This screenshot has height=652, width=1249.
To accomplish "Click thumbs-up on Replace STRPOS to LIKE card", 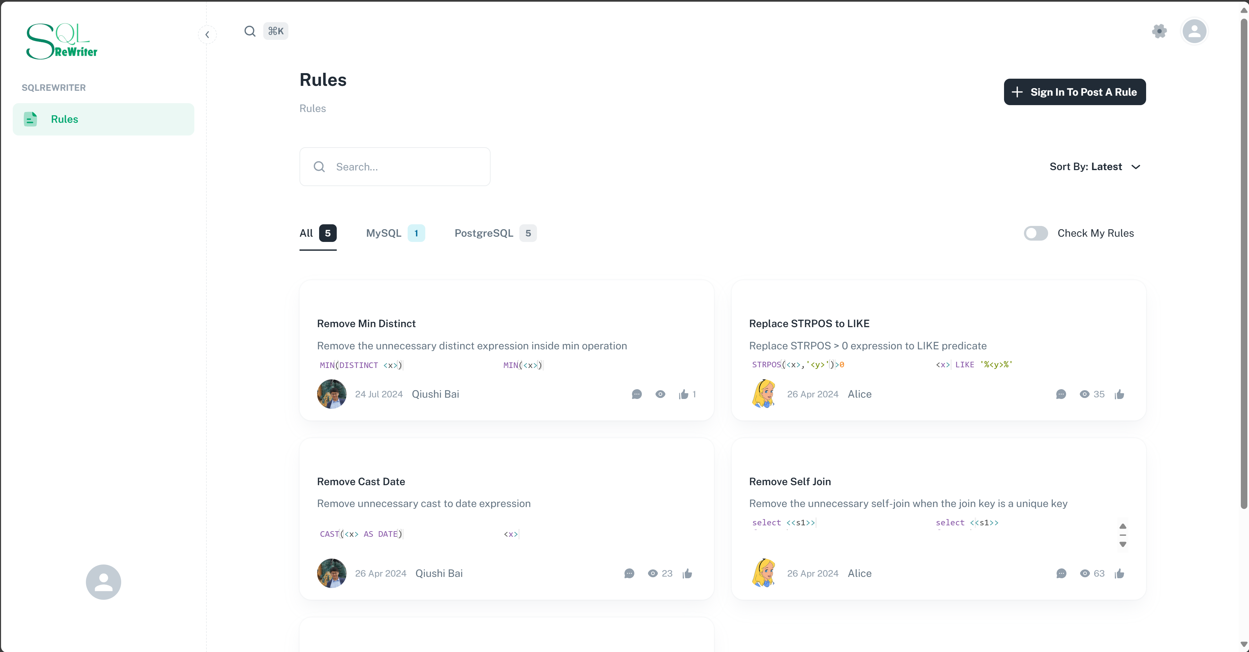I will point(1120,394).
